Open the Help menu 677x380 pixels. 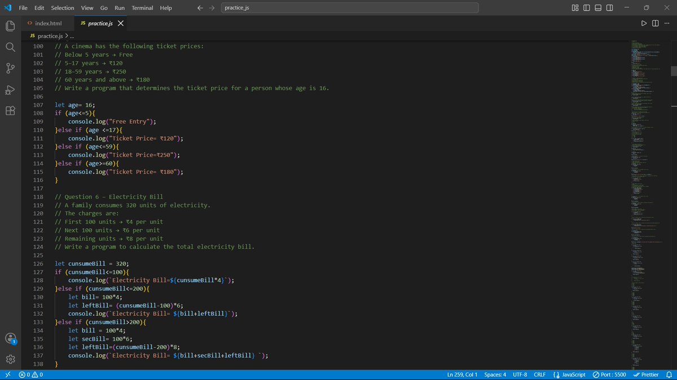pos(166,8)
